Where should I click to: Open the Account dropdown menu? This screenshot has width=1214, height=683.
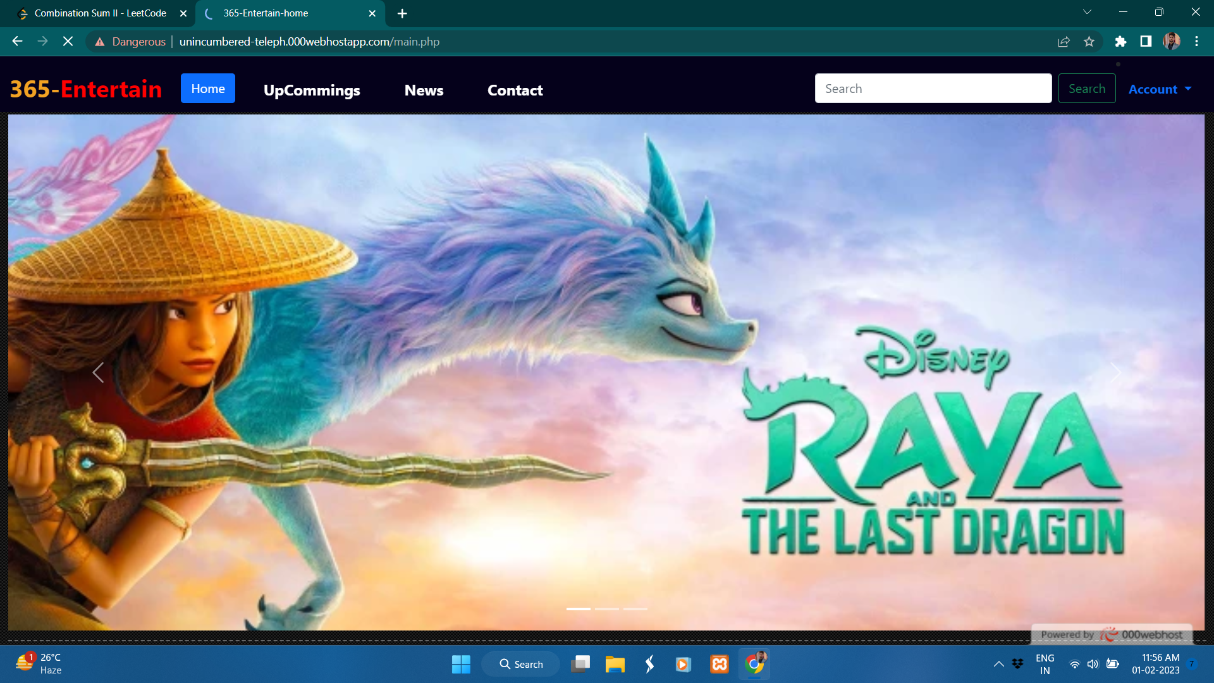pyautogui.click(x=1160, y=89)
